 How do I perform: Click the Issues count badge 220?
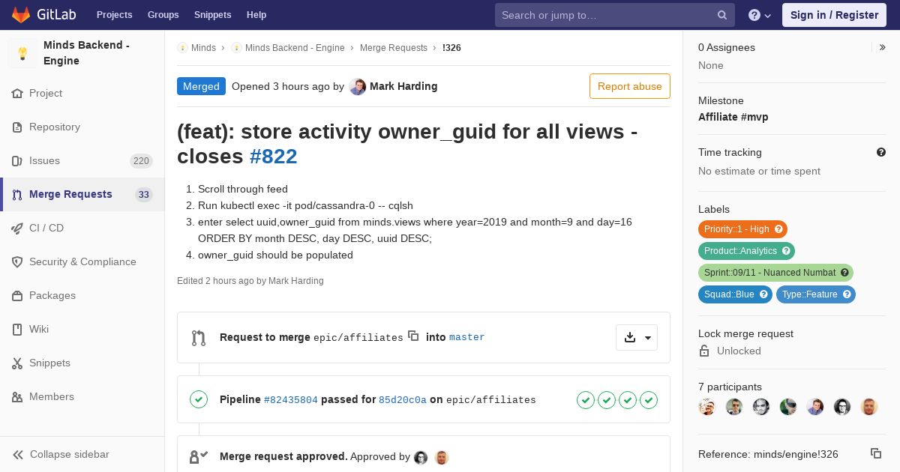(141, 161)
